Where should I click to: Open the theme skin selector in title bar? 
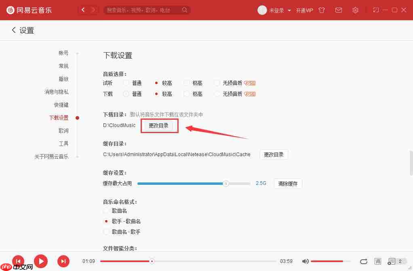click(x=322, y=10)
